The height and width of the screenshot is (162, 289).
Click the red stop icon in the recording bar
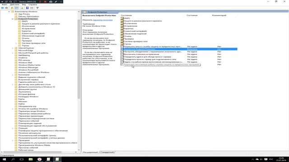[x=45, y=2]
